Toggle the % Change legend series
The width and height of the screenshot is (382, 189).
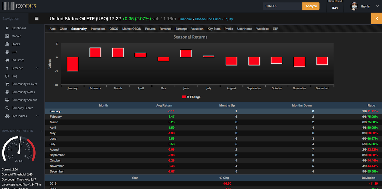click(191, 97)
